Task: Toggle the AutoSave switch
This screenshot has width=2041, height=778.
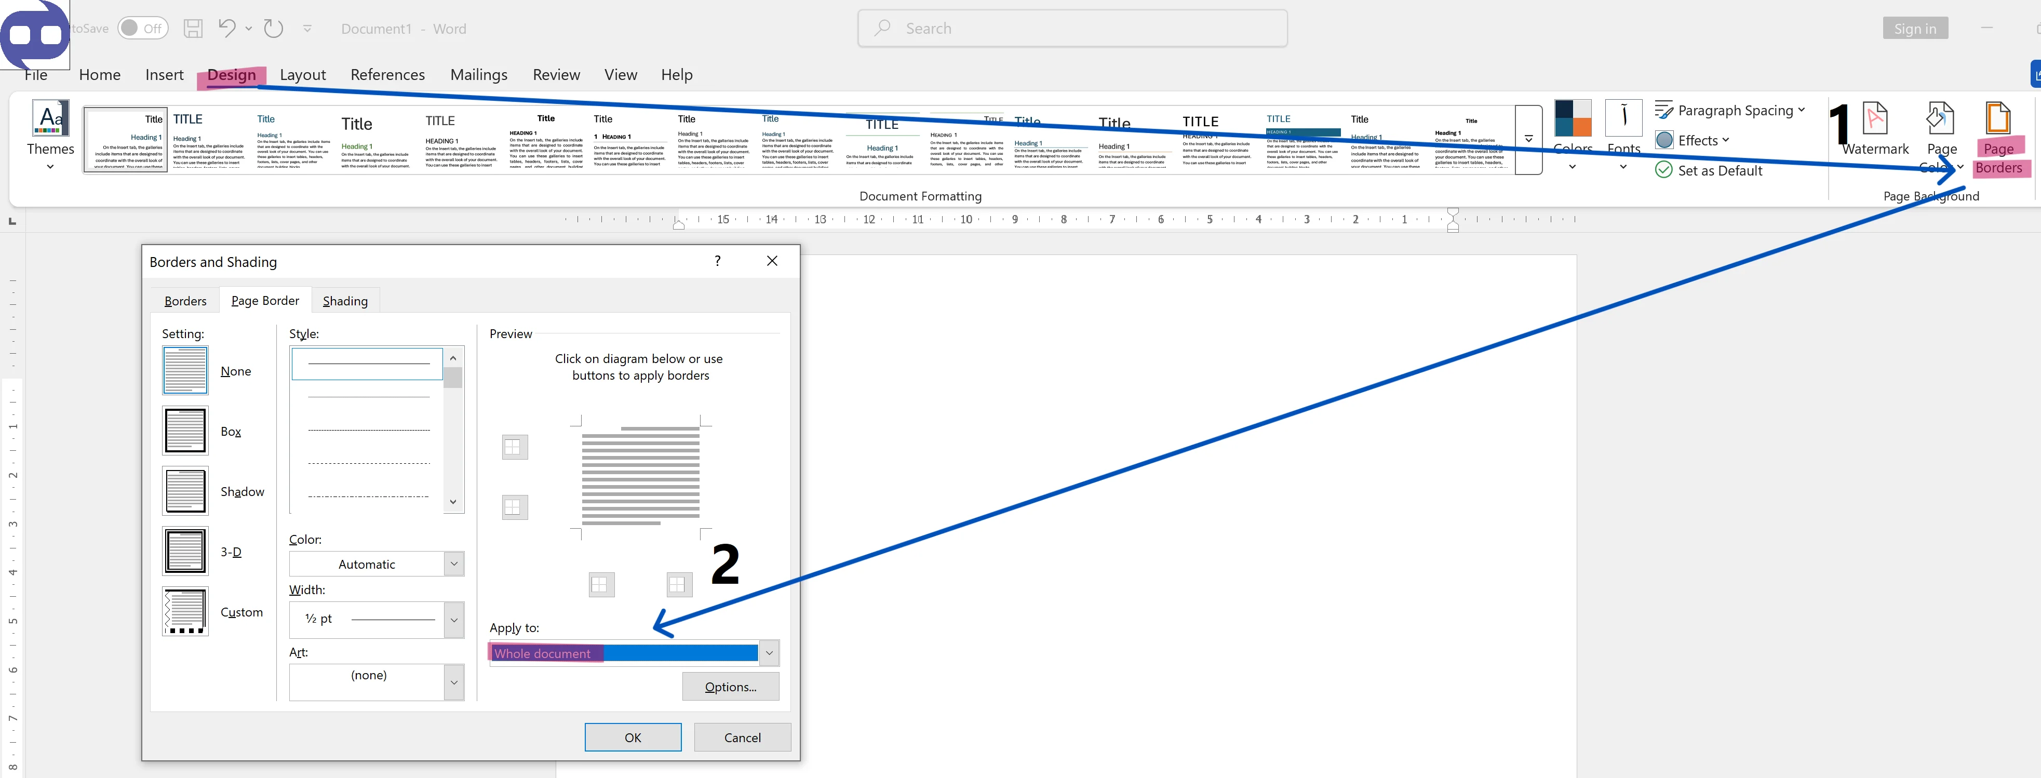Action: (143, 29)
